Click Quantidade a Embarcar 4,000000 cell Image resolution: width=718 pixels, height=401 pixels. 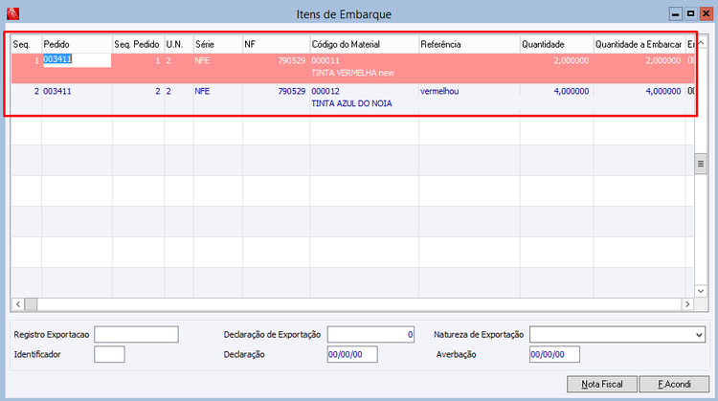point(663,91)
